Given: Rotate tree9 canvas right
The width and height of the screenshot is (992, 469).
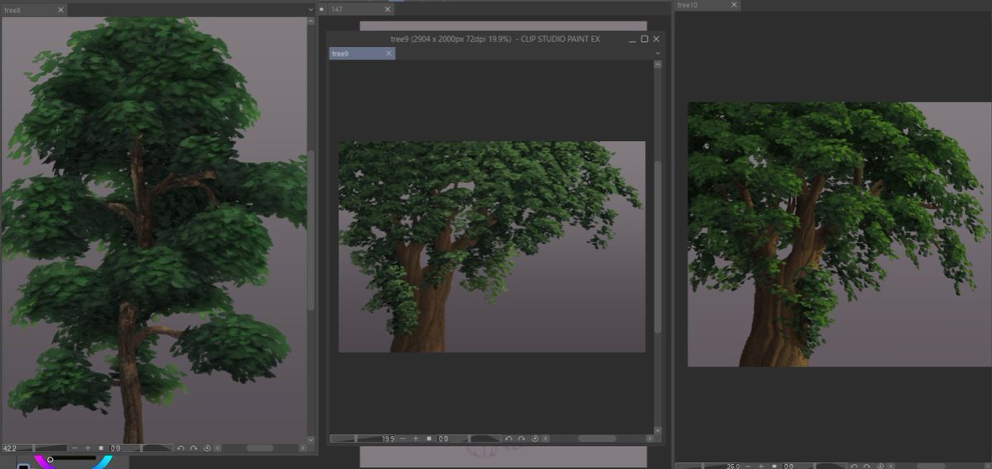Looking at the screenshot, I should pos(522,438).
